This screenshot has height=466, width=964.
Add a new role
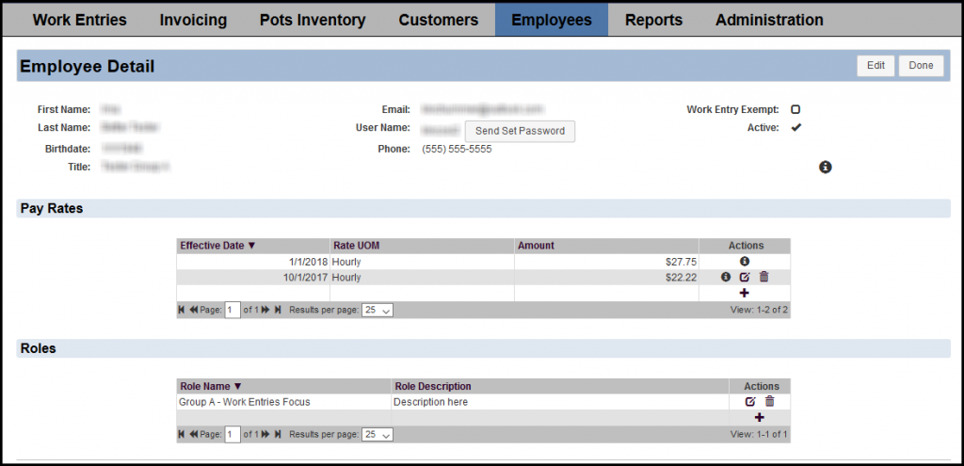pyautogui.click(x=760, y=418)
